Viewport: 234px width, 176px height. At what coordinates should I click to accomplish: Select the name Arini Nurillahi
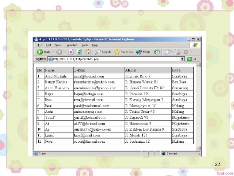tap(56, 76)
